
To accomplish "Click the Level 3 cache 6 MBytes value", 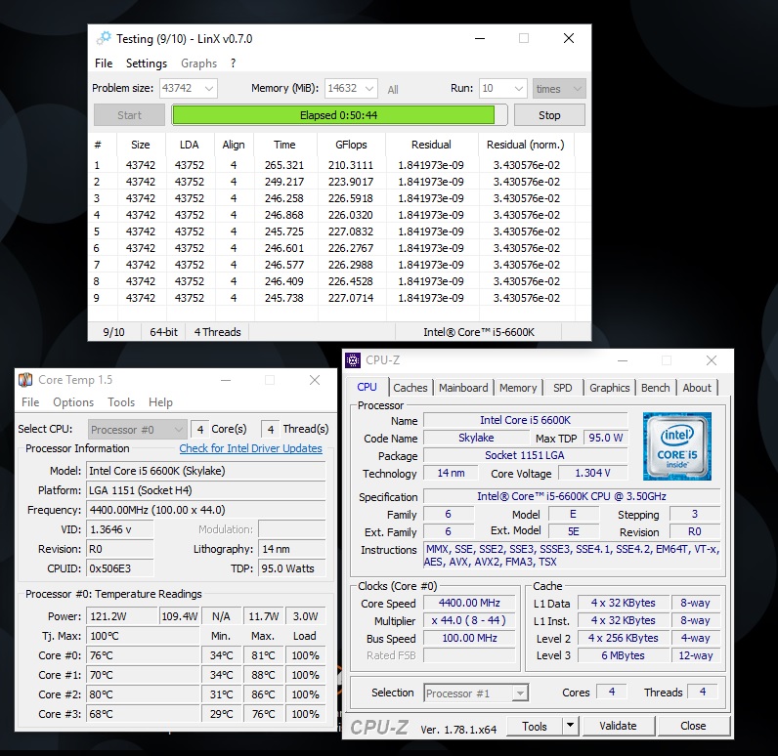I will click(x=624, y=655).
